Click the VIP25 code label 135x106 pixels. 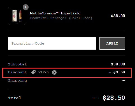(x=43, y=72)
